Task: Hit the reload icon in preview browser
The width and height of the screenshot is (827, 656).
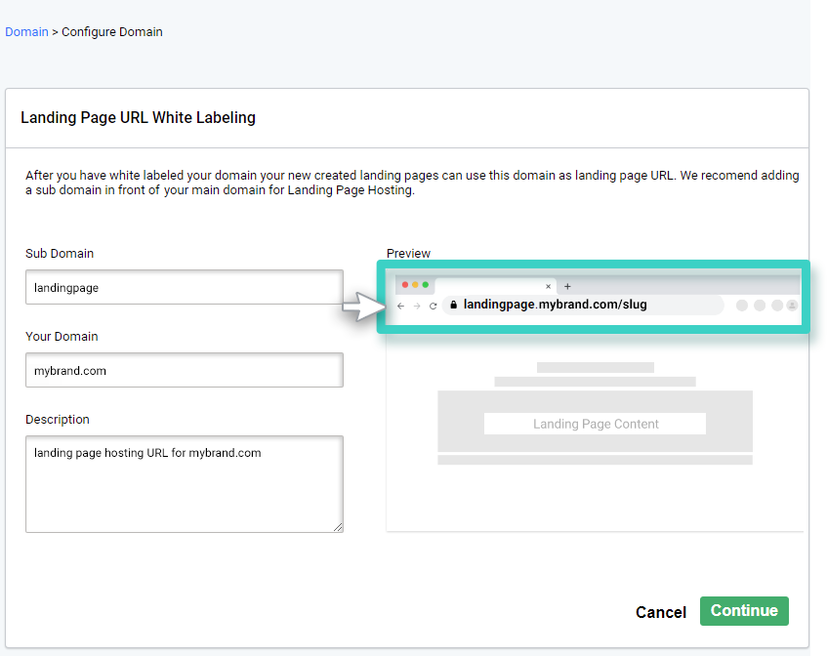Action: [433, 306]
